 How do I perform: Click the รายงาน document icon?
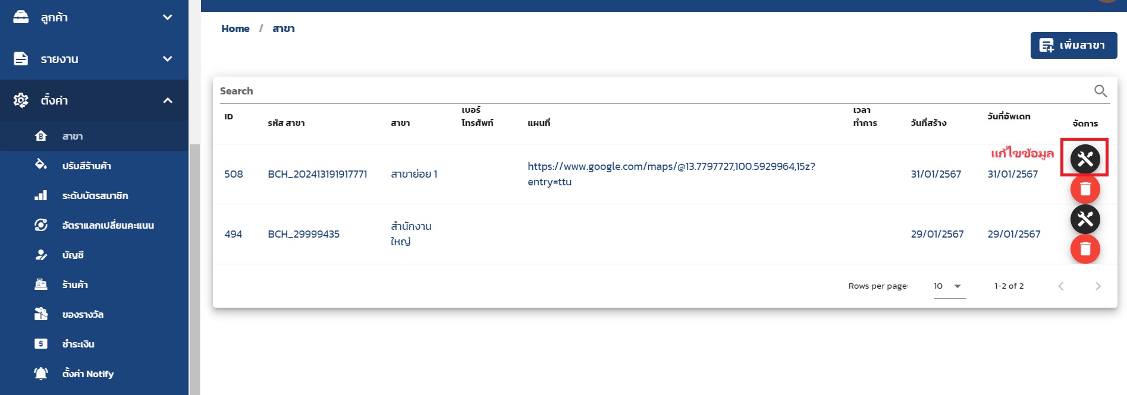pyautogui.click(x=21, y=59)
